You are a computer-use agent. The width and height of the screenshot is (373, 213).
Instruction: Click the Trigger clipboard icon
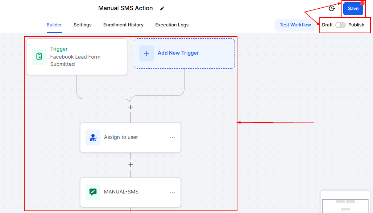pyautogui.click(x=39, y=56)
